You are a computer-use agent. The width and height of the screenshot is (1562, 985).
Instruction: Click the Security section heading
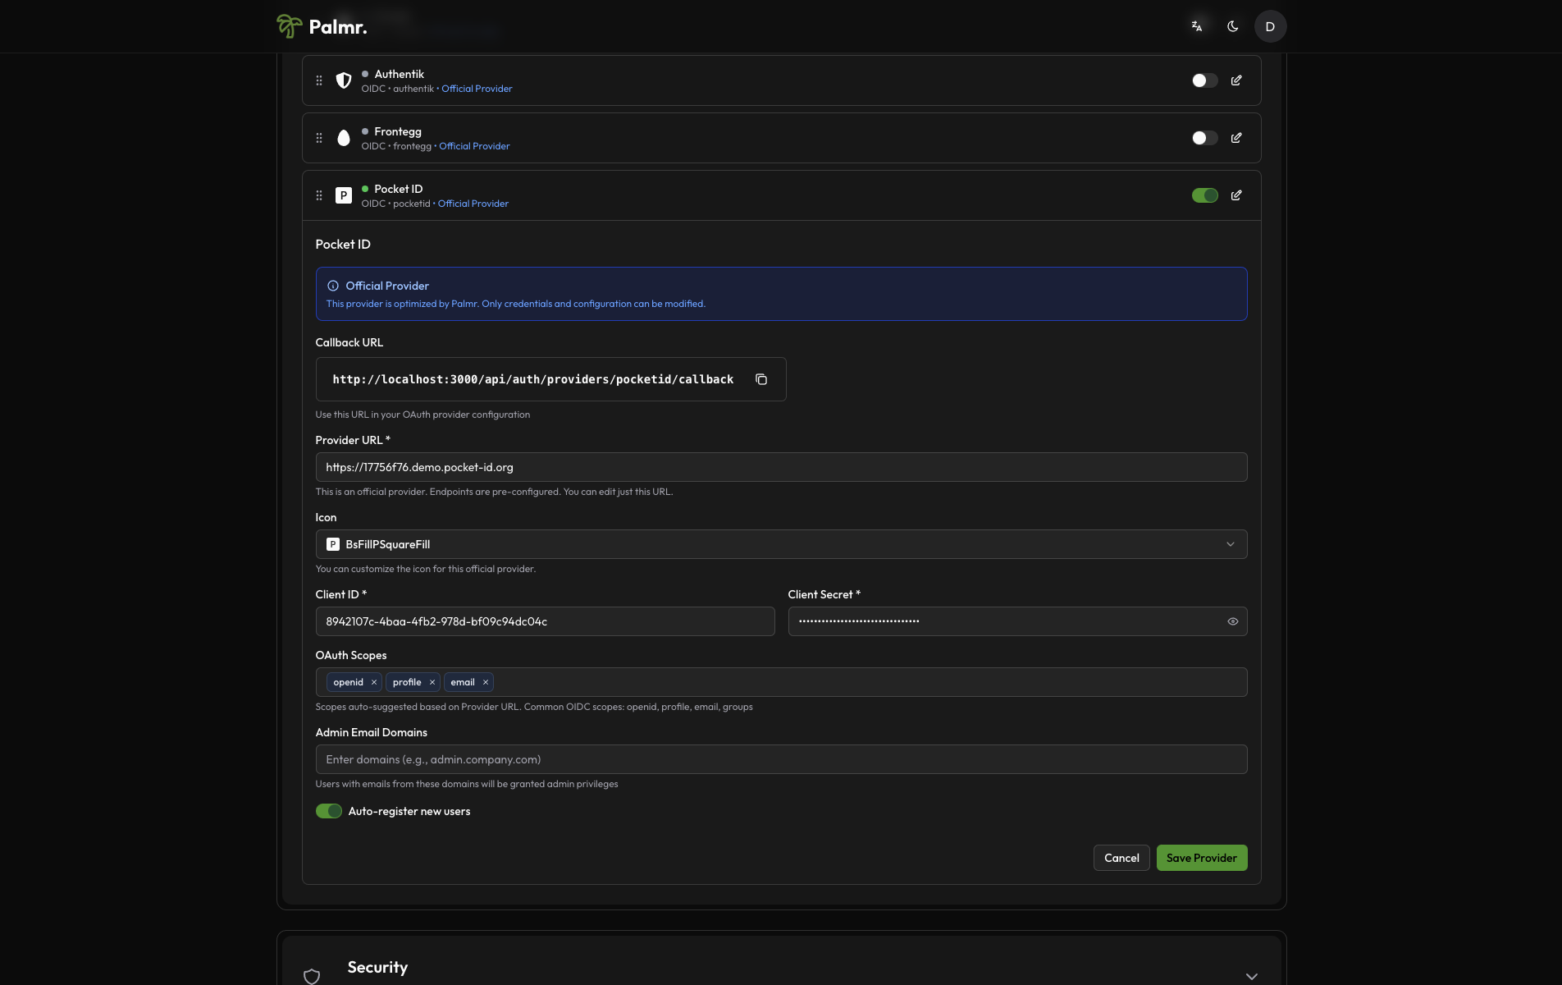click(x=377, y=967)
